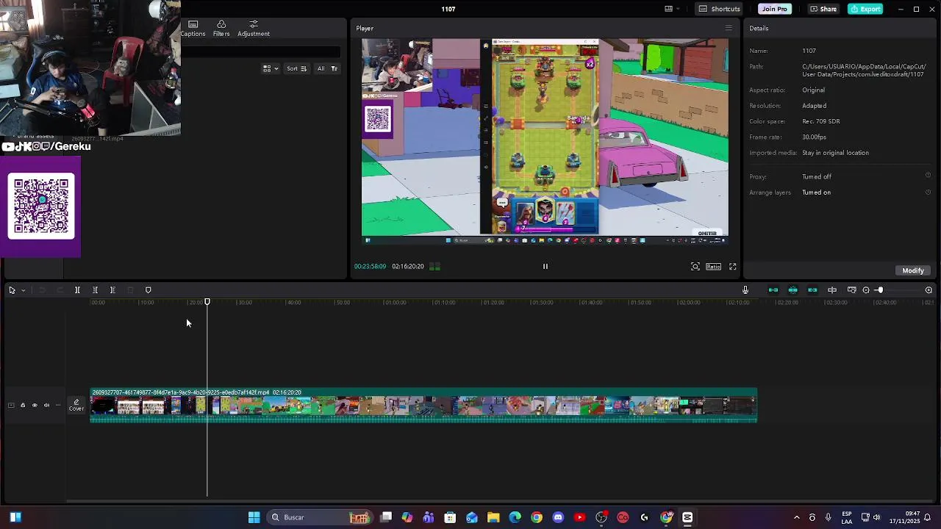Expand the selection tool dropdown arrow
Viewport: 941px width, 529px height.
click(x=23, y=290)
